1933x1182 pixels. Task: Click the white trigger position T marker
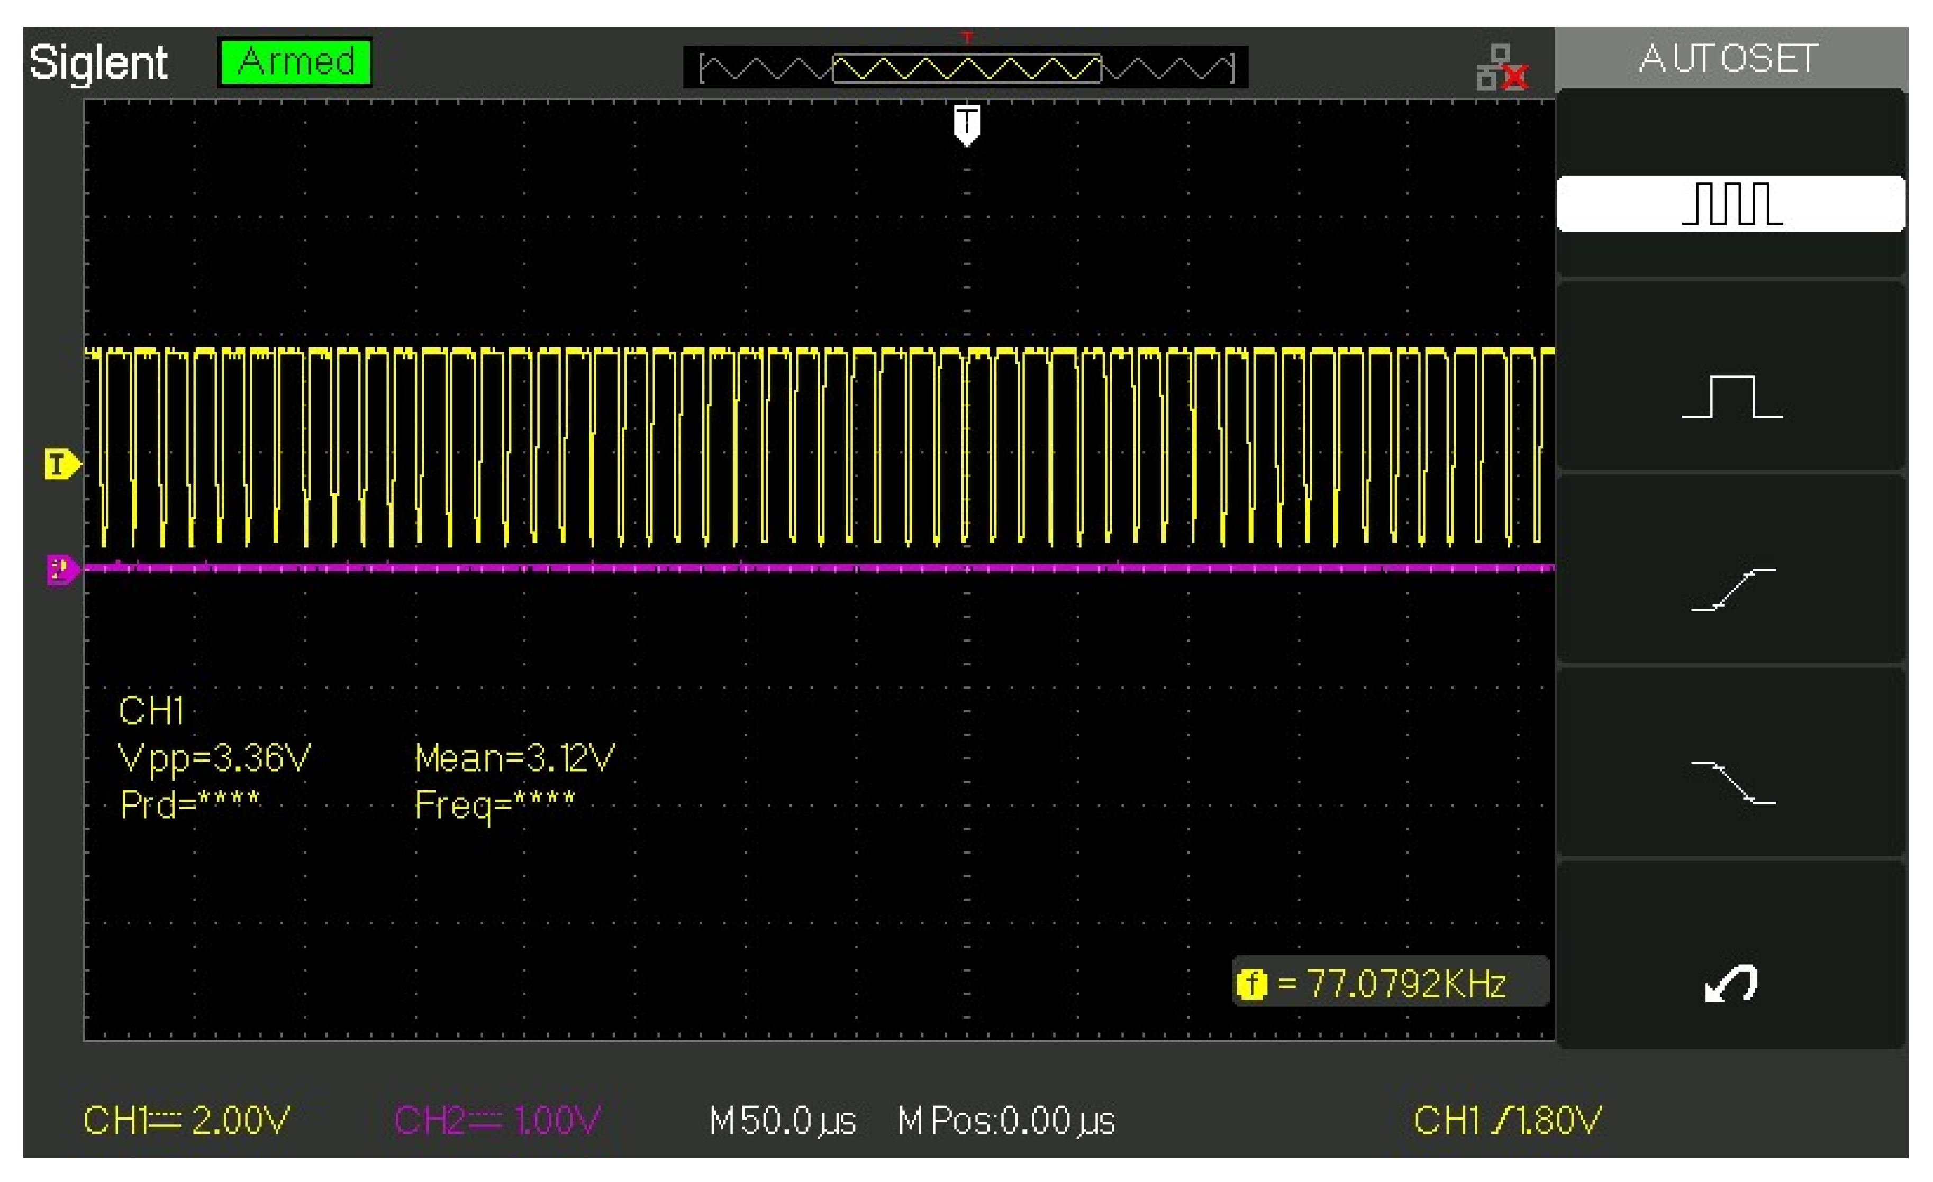966,124
